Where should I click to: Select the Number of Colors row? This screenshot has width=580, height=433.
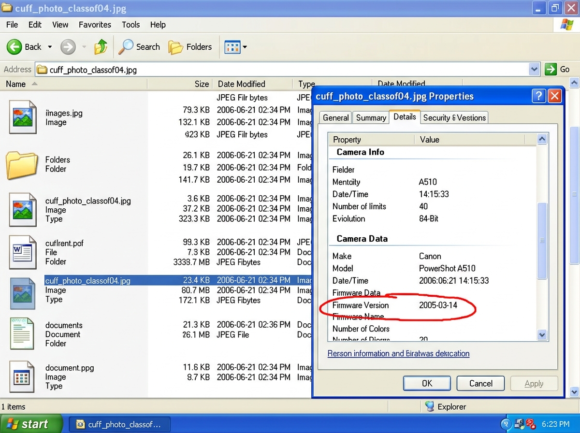point(433,329)
